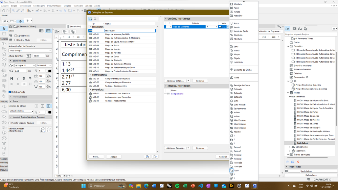The width and height of the screenshot is (338, 190).
Task: Uncheck the Distribuir Texto checkbox
Action: click(x=10, y=92)
